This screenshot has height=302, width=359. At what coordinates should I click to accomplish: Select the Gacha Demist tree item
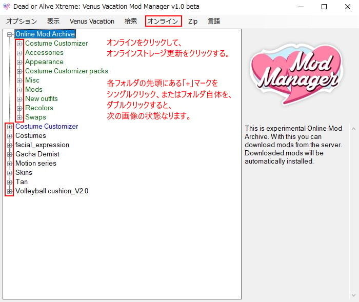tap(37, 154)
